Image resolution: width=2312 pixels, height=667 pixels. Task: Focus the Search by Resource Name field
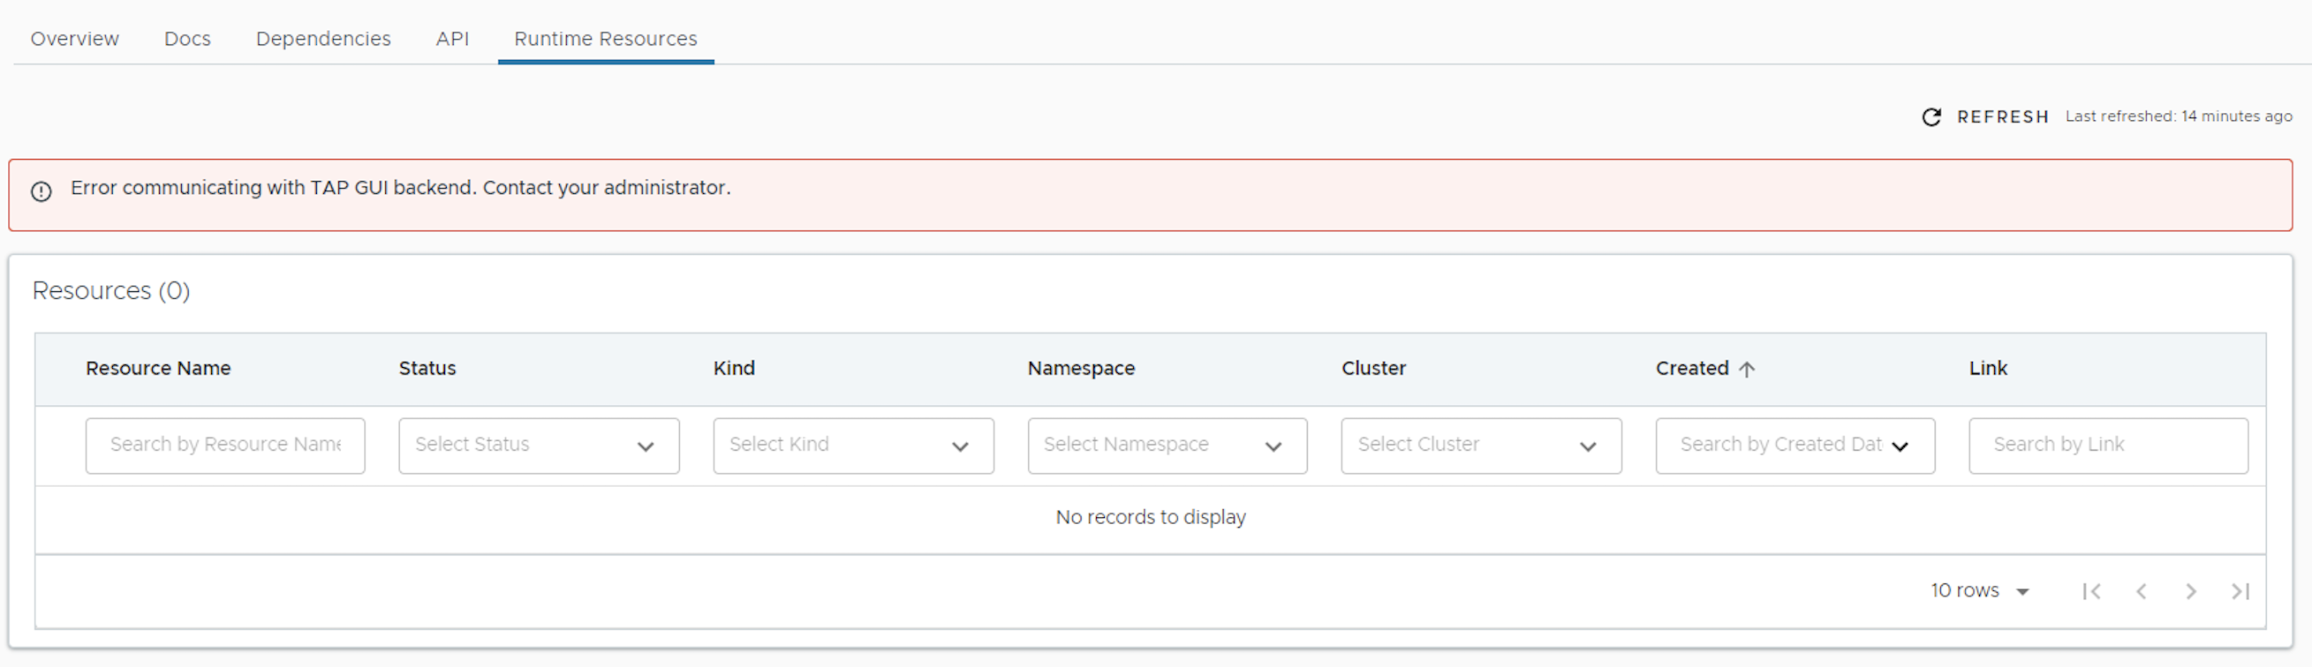click(224, 446)
